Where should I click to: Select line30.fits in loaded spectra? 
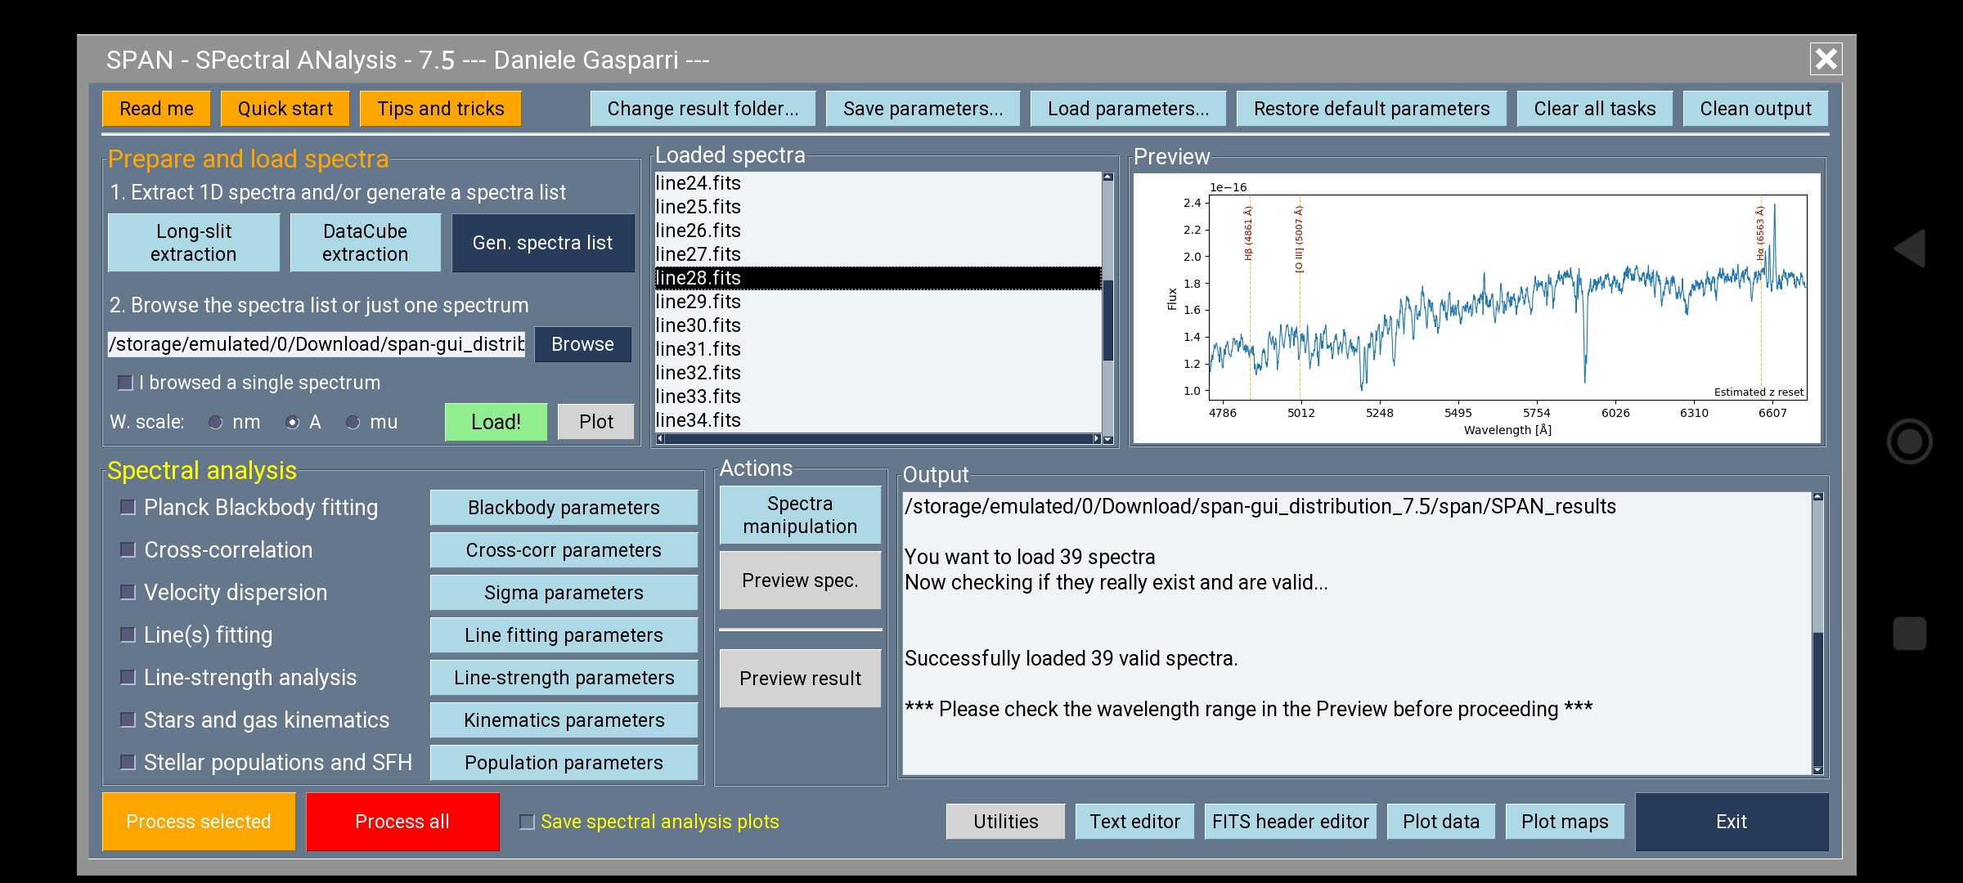(878, 325)
